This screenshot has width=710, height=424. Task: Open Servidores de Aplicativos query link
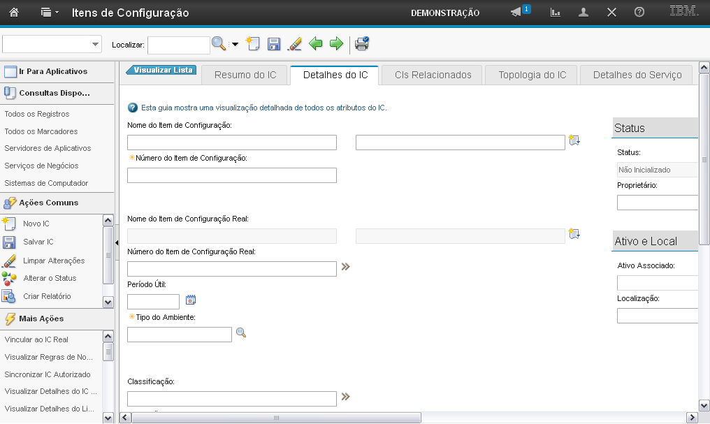point(48,148)
